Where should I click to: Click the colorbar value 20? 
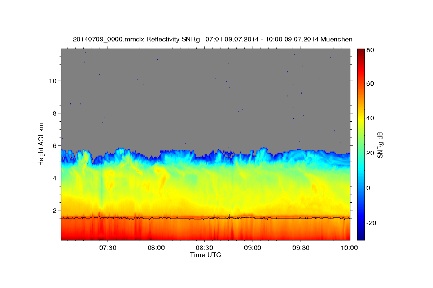pyautogui.click(x=370, y=153)
